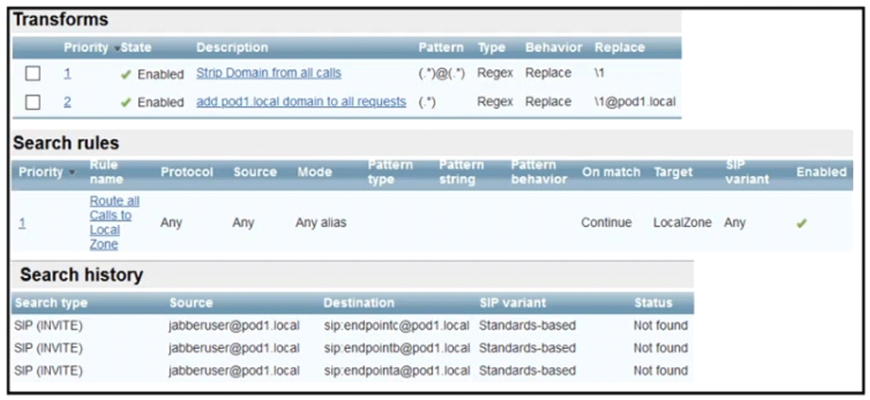Click the Target column header in Search rules

672,172
